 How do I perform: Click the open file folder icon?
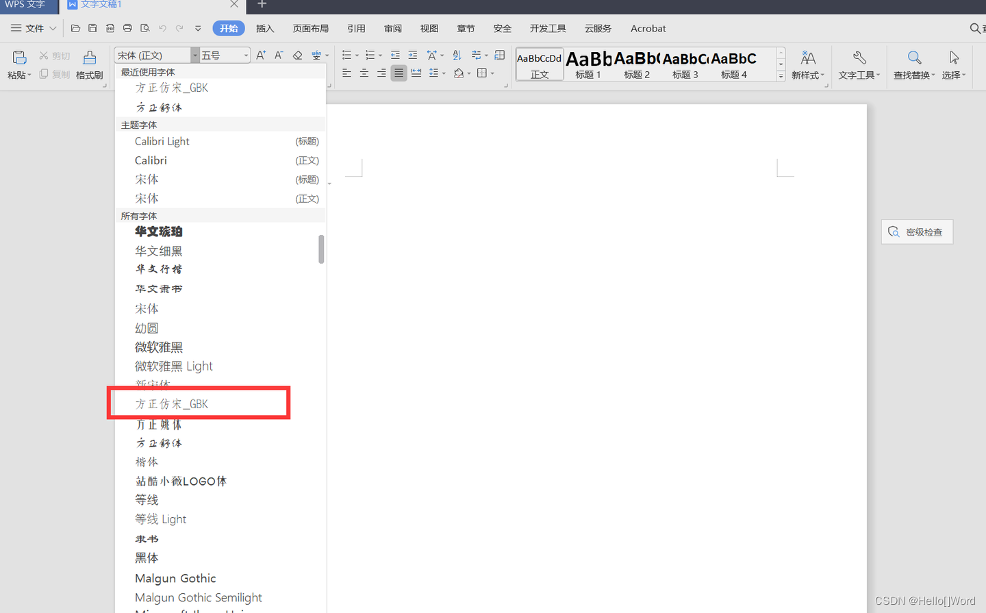point(75,28)
